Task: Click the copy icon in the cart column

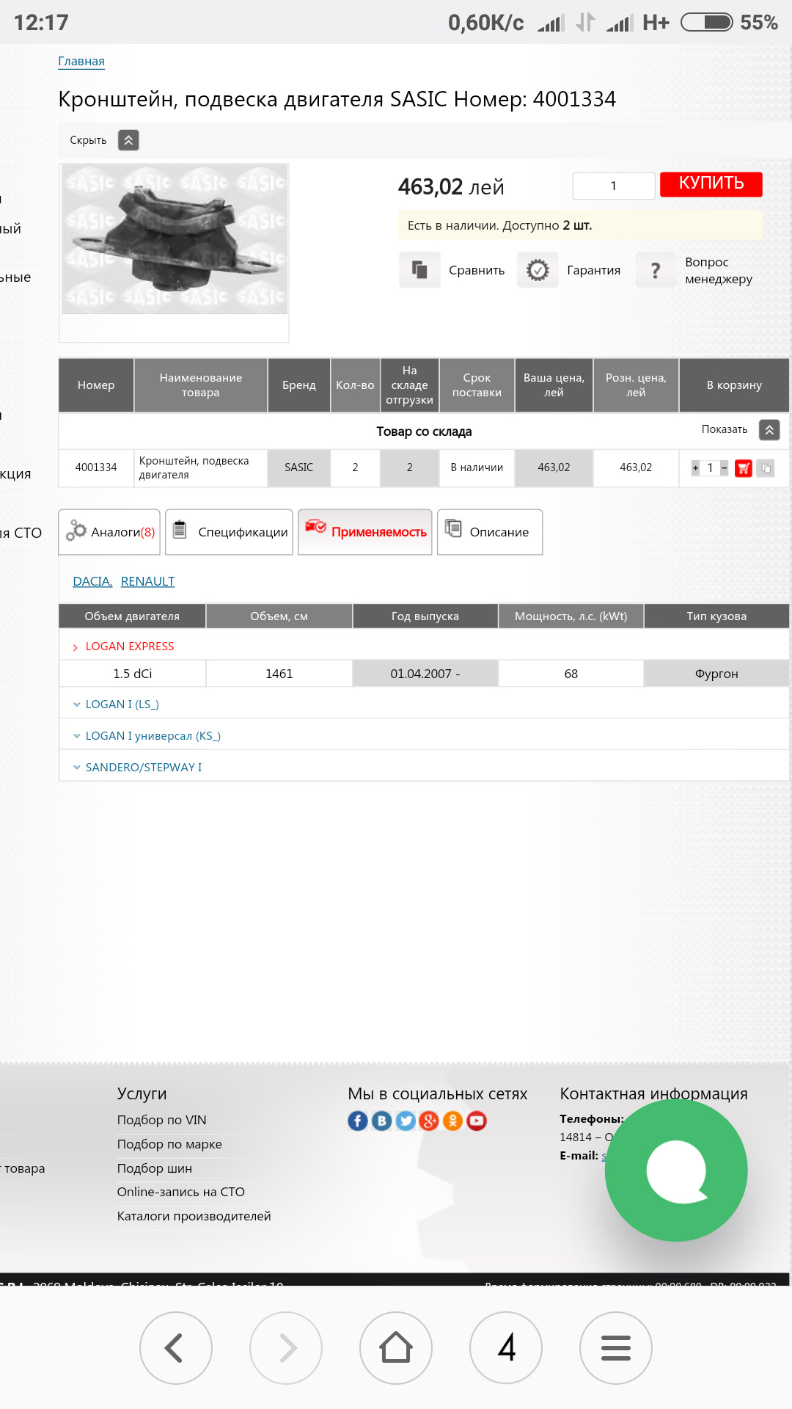Action: pyautogui.click(x=766, y=468)
